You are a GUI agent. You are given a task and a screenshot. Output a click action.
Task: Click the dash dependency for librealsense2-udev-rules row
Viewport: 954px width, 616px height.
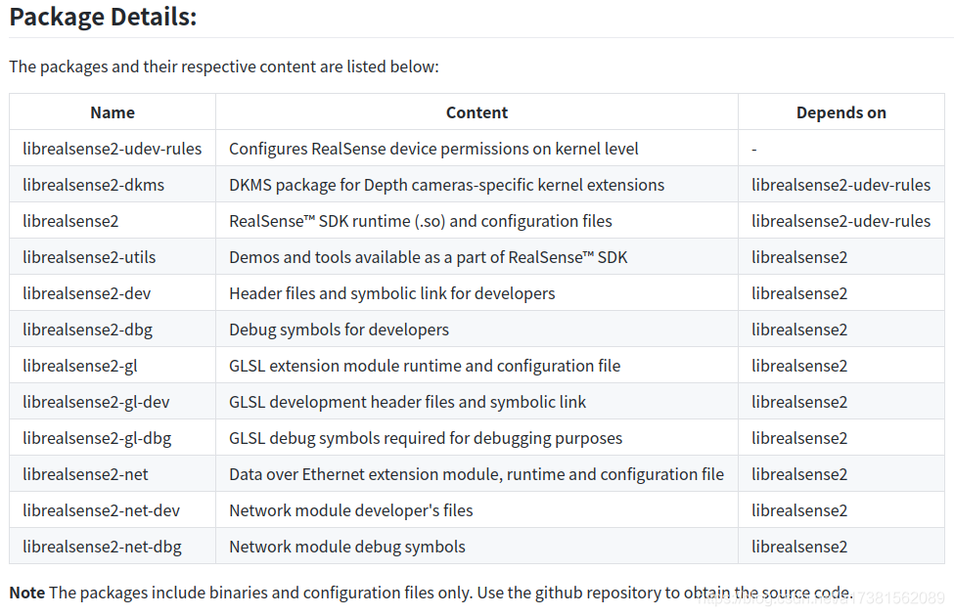pyautogui.click(x=753, y=149)
